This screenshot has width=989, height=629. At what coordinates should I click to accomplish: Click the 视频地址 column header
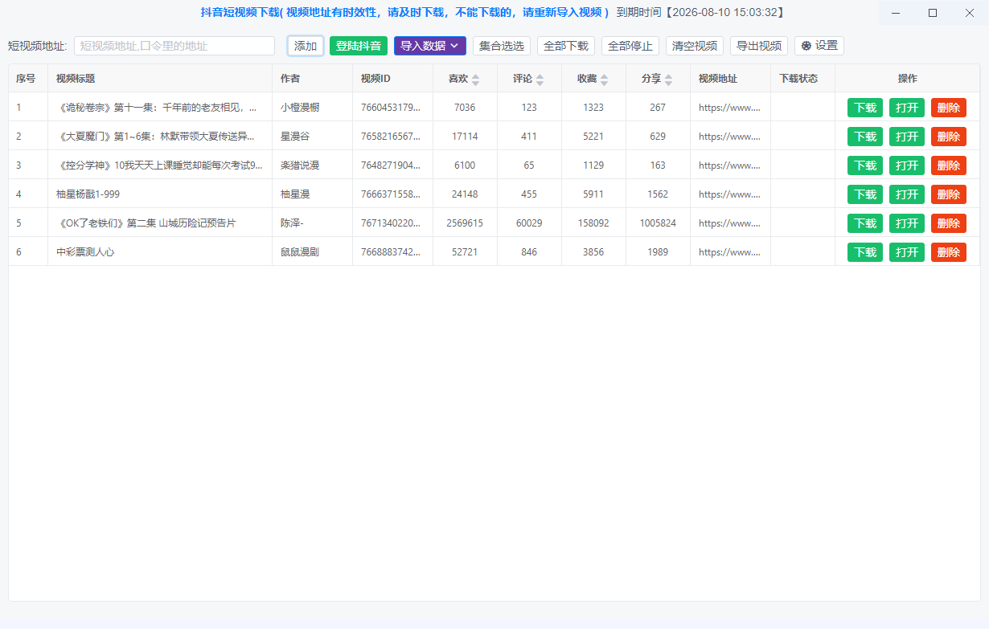click(x=718, y=79)
